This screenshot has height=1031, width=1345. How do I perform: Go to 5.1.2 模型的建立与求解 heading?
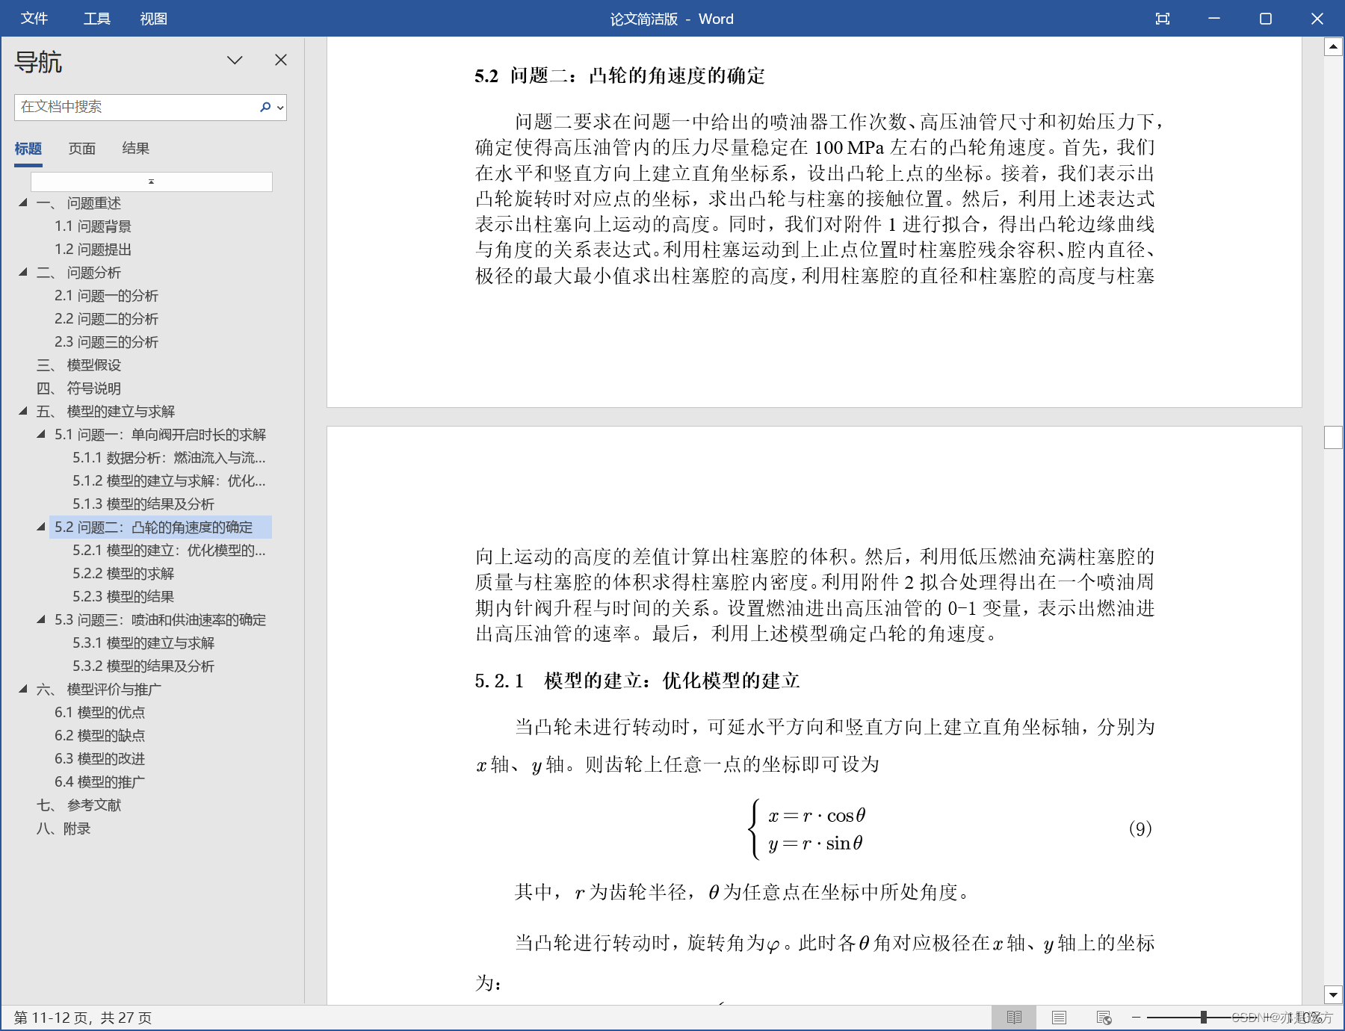click(169, 481)
